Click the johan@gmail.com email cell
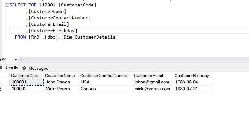 click(x=152, y=82)
